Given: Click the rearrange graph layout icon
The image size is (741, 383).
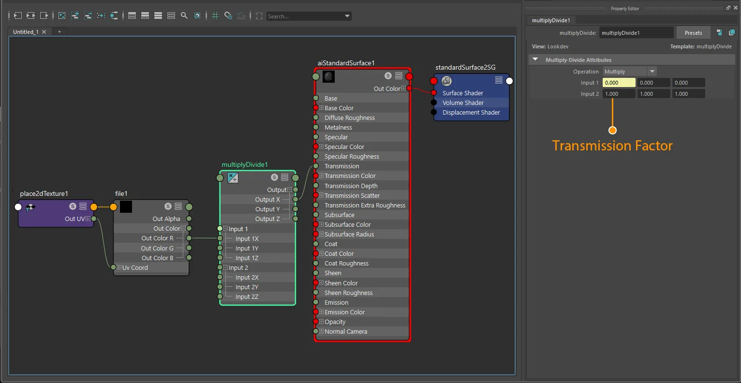Looking at the screenshot, I should pyautogui.click(x=101, y=15).
